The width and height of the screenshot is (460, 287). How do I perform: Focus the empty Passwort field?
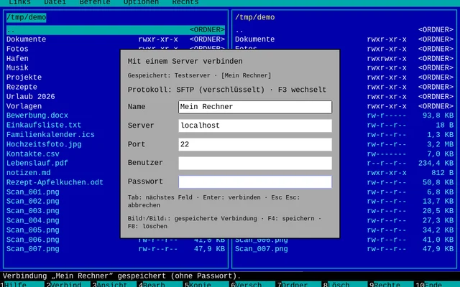(255, 182)
